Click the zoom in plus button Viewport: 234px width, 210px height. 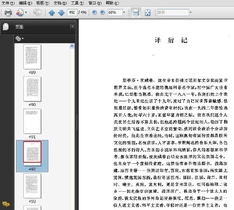(102, 12)
